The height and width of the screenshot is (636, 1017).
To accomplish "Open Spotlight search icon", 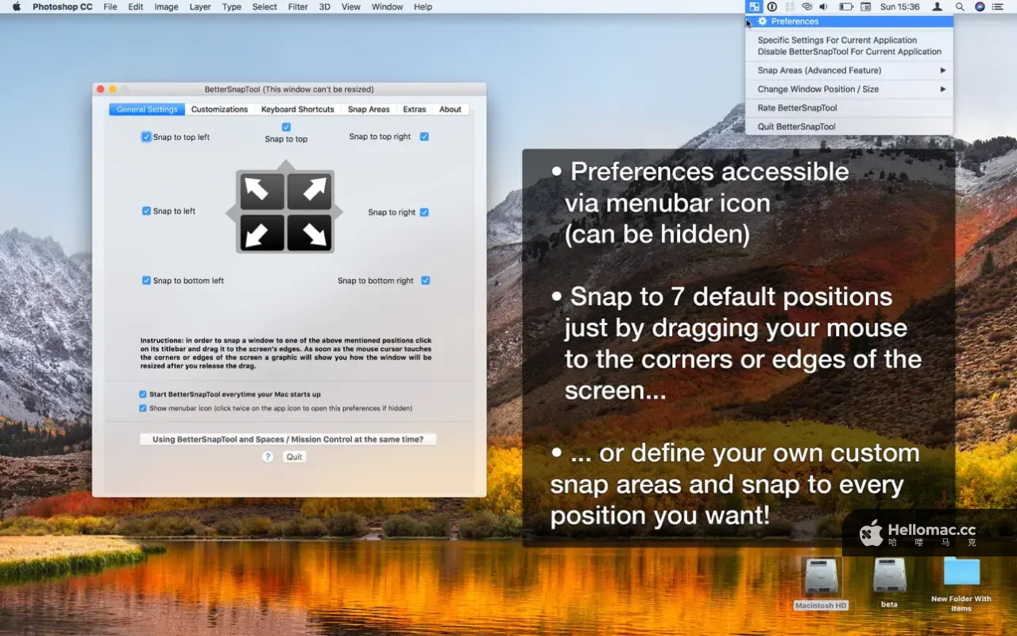I will [960, 6].
